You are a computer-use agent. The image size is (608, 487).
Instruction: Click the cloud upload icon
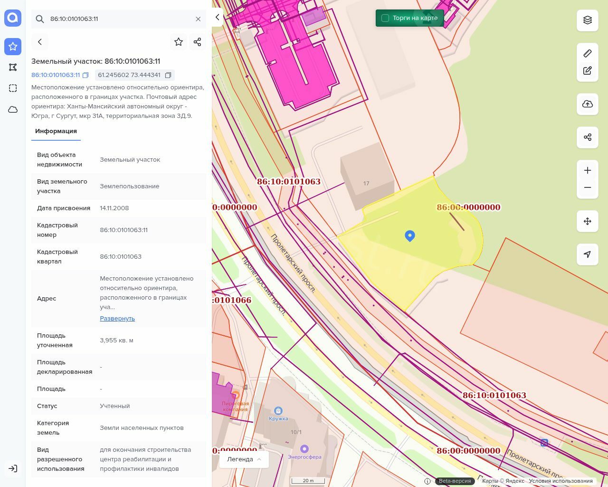(587, 104)
